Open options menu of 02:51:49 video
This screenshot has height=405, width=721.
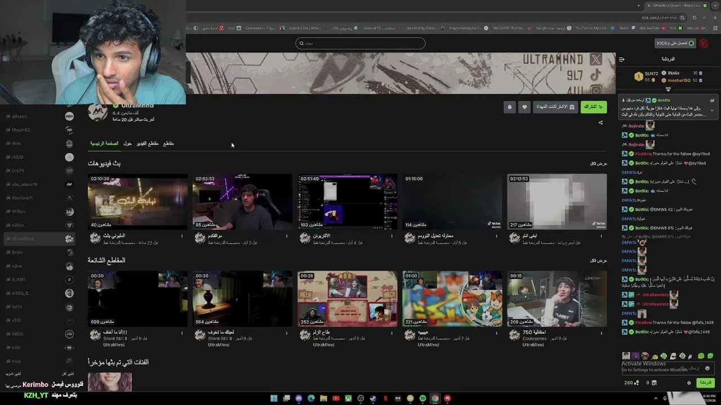click(x=391, y=236)
